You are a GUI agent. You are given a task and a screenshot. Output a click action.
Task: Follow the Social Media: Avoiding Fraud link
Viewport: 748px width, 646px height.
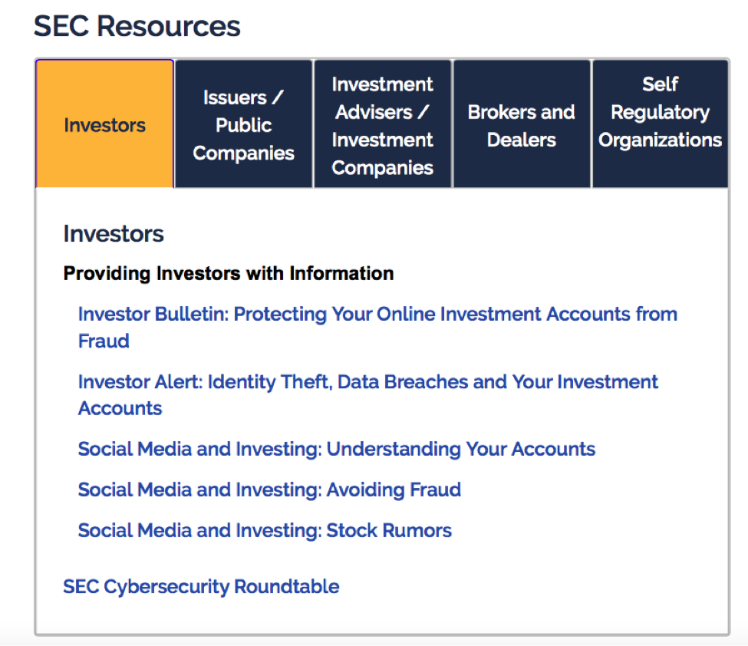point(269,489)
